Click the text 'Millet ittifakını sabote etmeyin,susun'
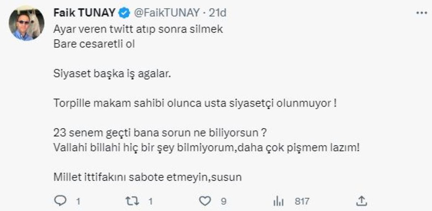 click(x=147, y=177)
